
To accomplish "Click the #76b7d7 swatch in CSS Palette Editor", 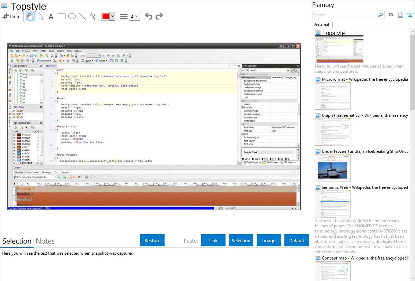I will pyautogui.click(x=19, y=153).
